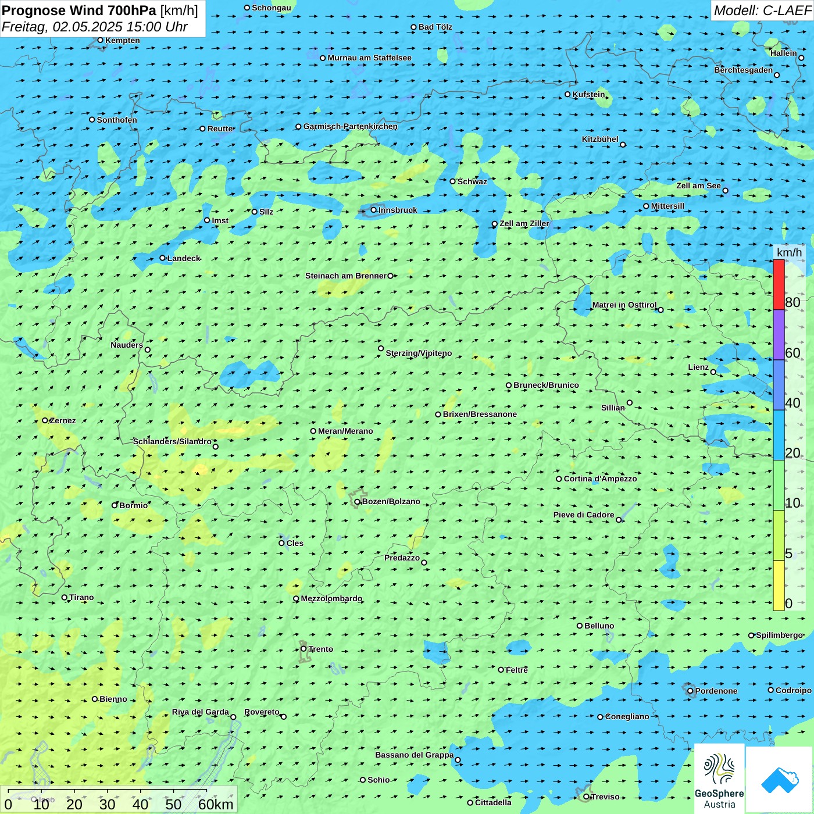The height and width of the screenshot is (814, 814).
Task: Click the Feltre city label
Action: [x=517, y=670]
